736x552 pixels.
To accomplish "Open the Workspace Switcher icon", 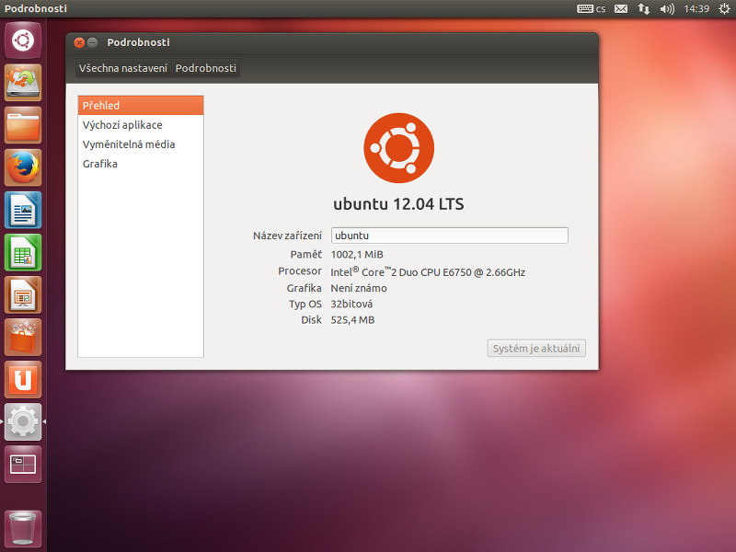I will [x=23, y=465].
